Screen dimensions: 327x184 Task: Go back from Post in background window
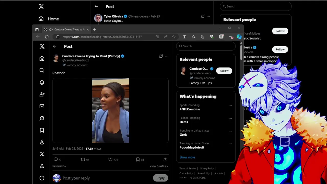[x=96, y=6]
